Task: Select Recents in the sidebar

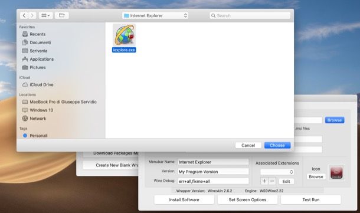Action: click(x=37, y=34)
